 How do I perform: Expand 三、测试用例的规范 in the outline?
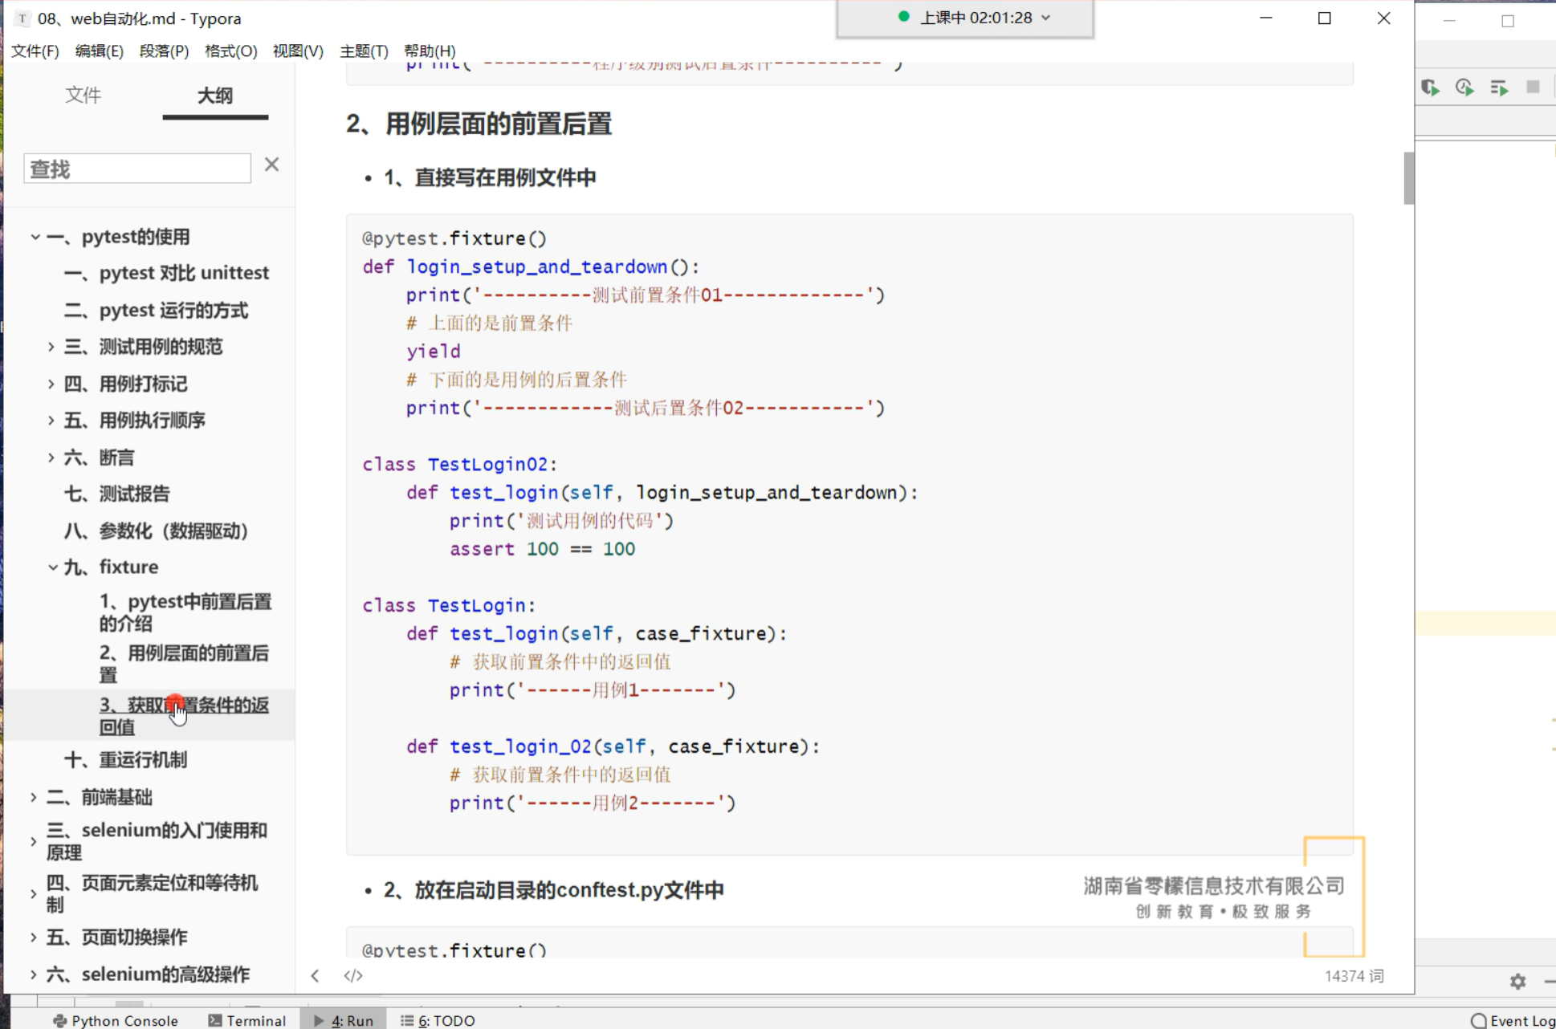click(x=51, y=347)
